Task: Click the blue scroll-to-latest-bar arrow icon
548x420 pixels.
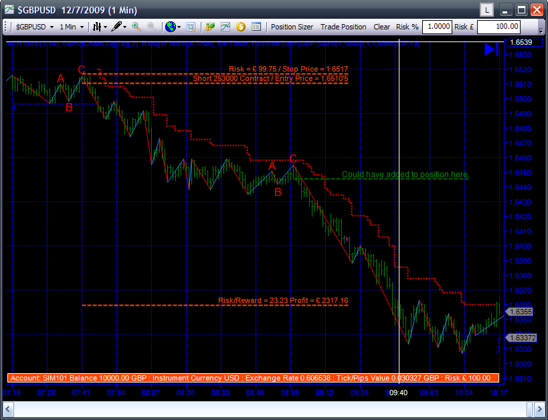Action: (x=491, y=49)
